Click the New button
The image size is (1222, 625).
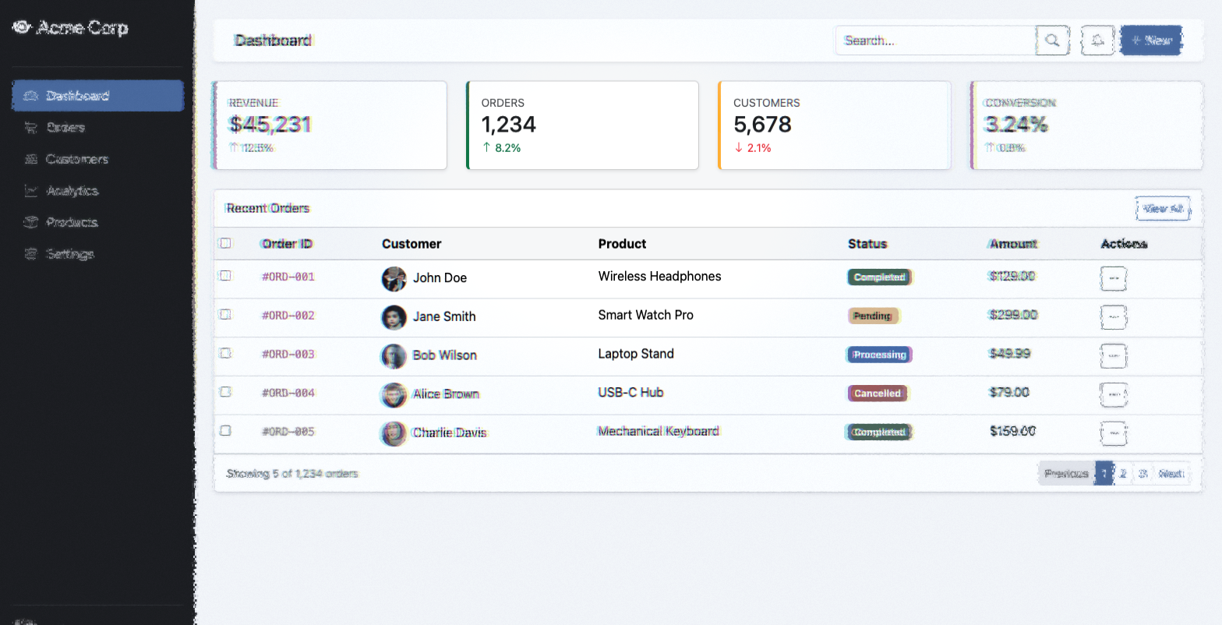click(1152, 41)
